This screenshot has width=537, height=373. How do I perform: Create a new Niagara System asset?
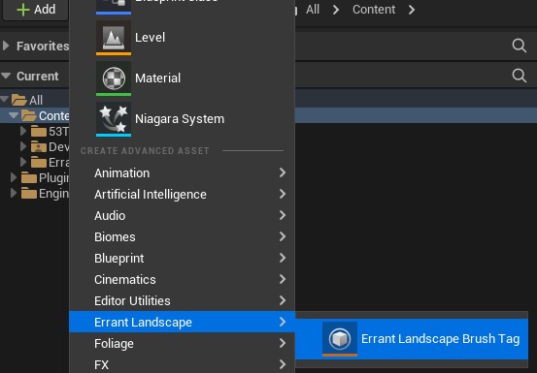[183, 119]
